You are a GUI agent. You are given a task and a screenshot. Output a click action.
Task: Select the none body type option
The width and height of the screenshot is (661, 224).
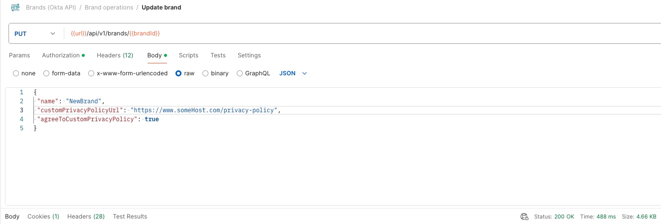click(16, 73)
